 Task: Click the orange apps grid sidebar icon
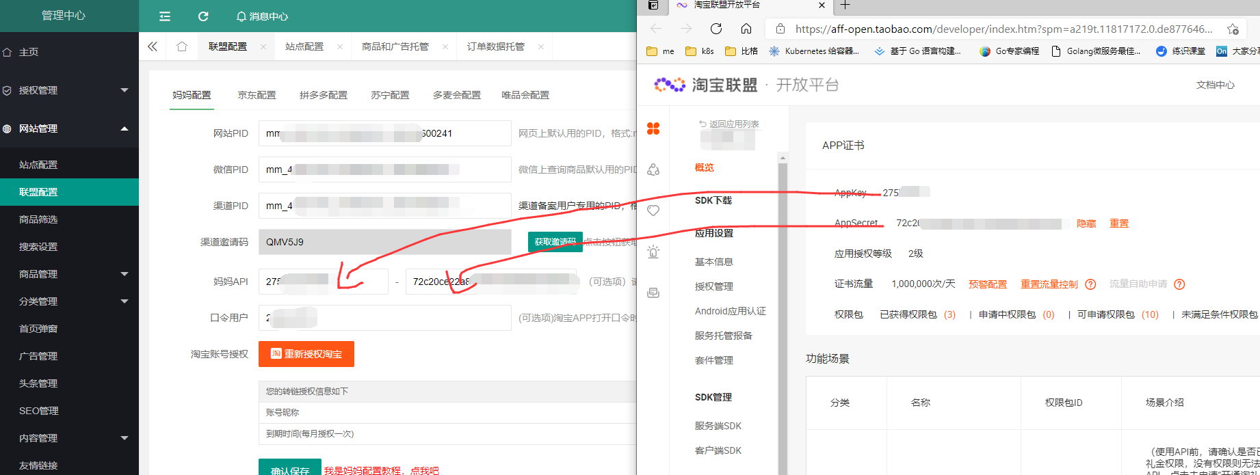pyautogui.click(x=653, y=128)
